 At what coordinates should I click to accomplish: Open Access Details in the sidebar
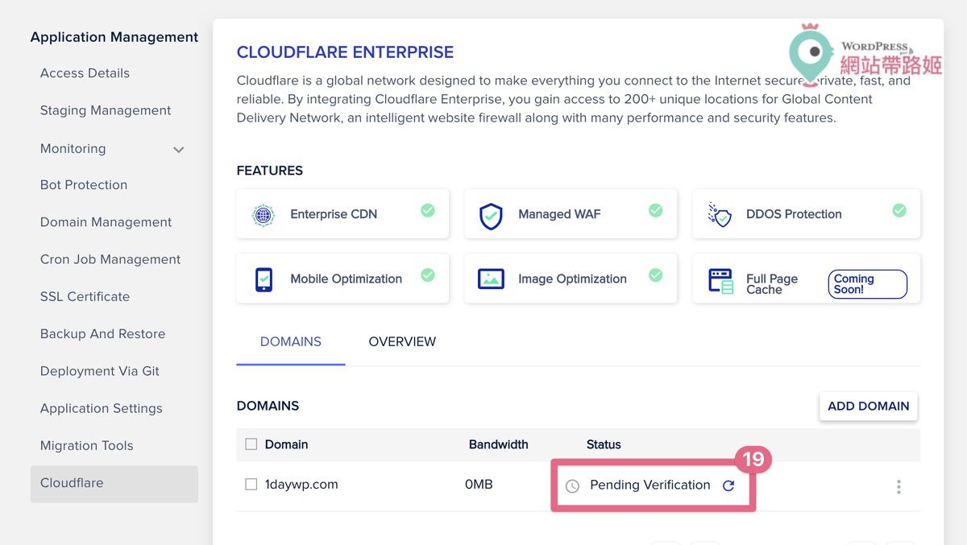85,73
